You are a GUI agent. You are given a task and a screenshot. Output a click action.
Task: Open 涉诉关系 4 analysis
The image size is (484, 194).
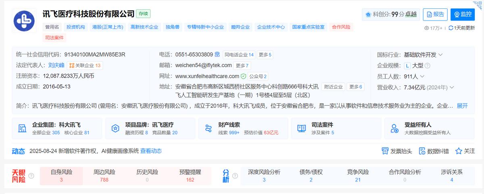pos(452,176)
